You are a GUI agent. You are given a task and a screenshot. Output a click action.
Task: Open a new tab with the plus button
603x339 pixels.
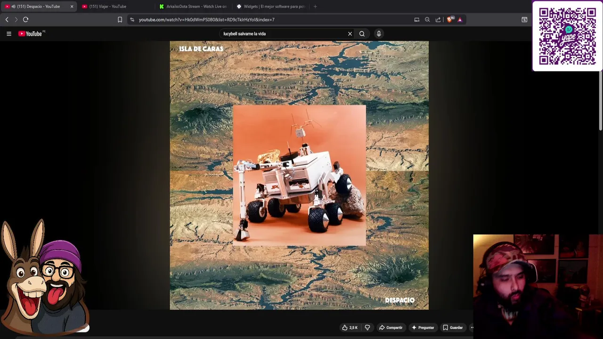click(x=315, y=7)
